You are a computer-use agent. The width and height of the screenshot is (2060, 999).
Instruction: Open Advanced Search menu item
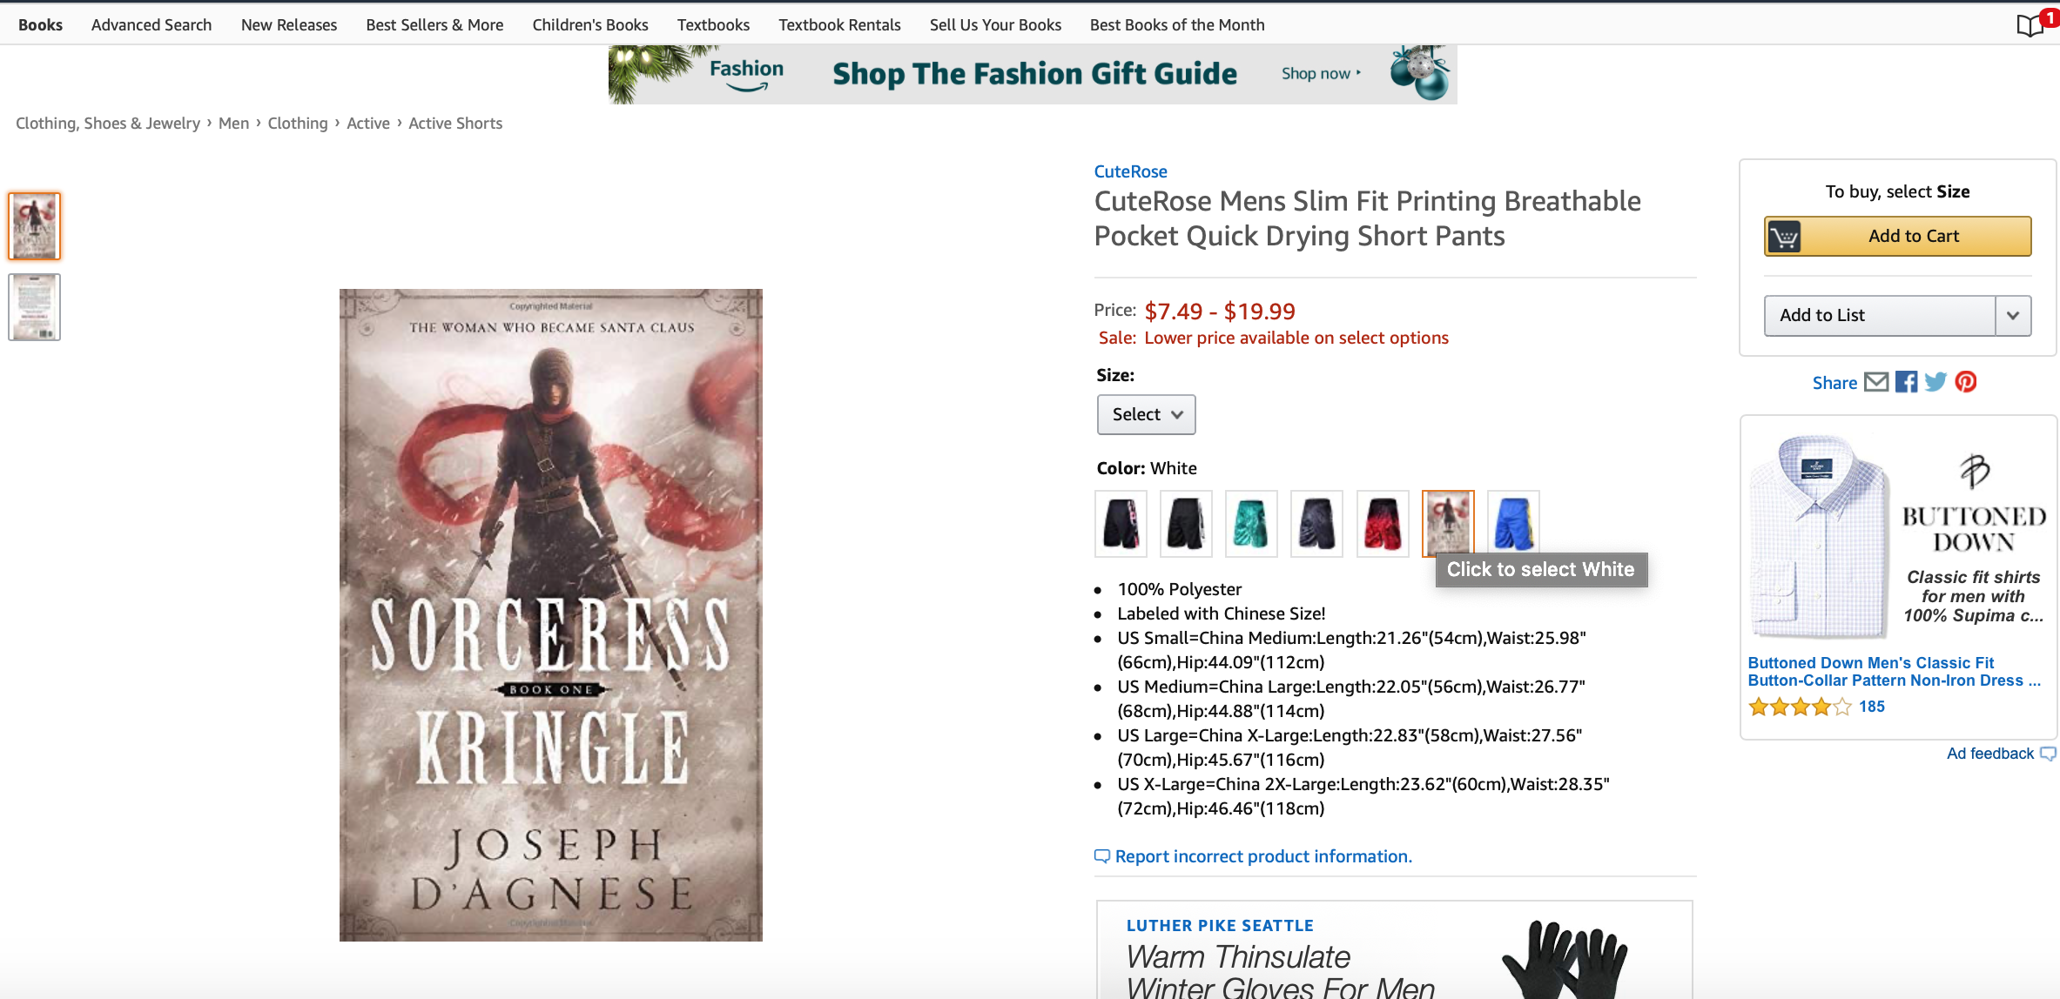tap(151, 24)
